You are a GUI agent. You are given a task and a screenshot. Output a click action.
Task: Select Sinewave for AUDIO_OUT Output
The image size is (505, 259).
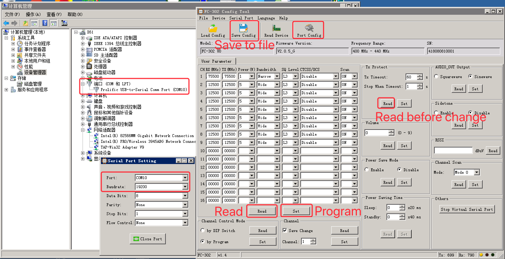tap(470, 77)
